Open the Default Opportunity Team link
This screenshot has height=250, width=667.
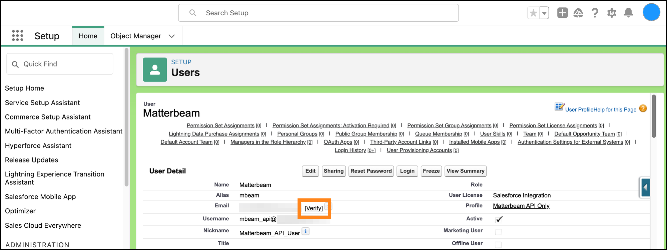point(585,134)
